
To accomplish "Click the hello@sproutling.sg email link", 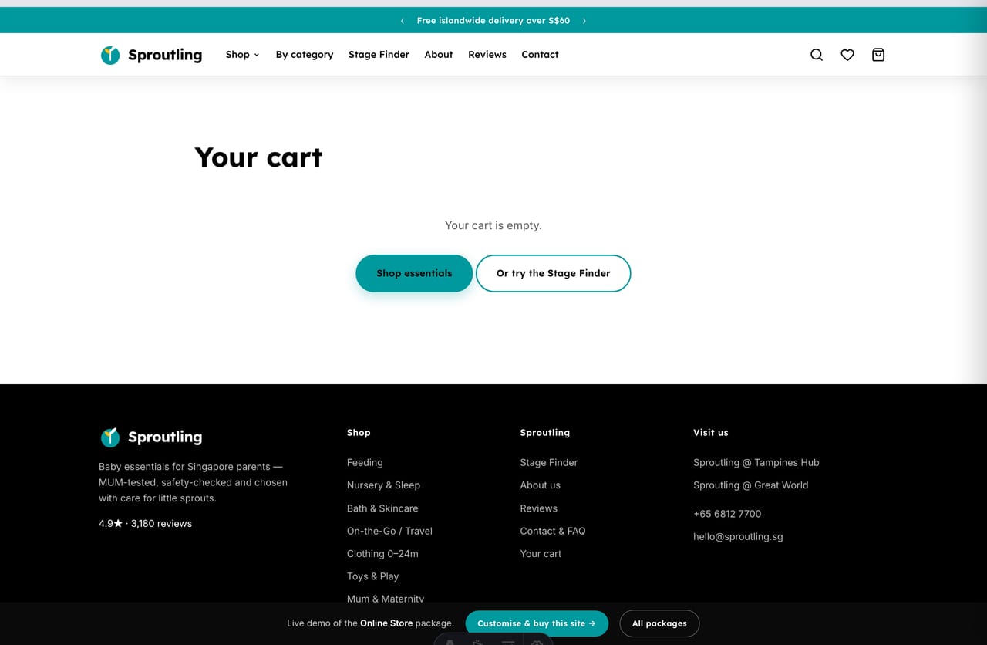I will point(738,536).
